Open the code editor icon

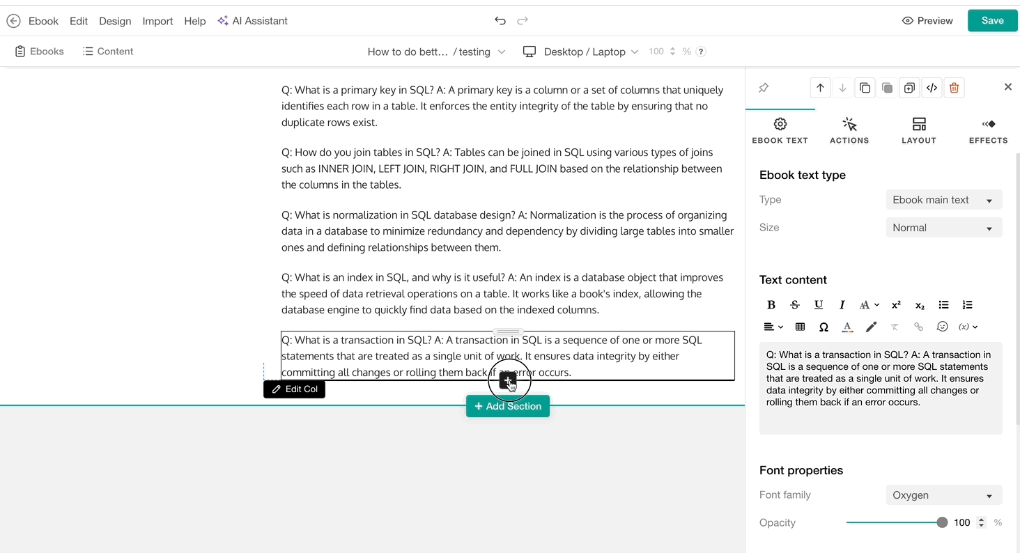pyautogui.click(x=932, y=88)
